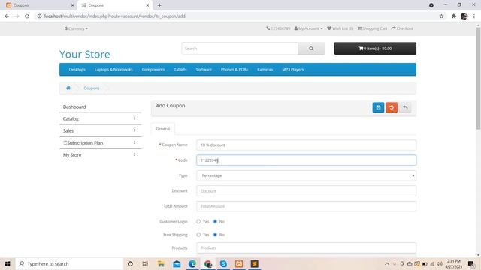
Task: Click the Windows taskbar search box
Action: click(69, 263)
